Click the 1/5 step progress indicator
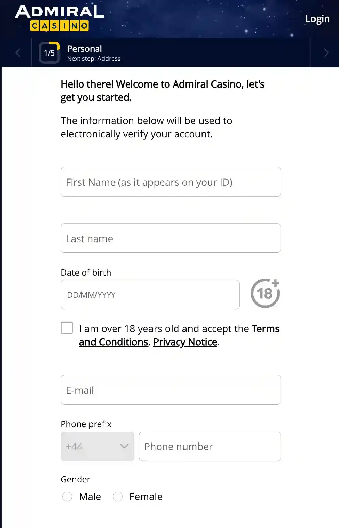The image size is (339, 528). pyautogui.click(x=49, y=53)
